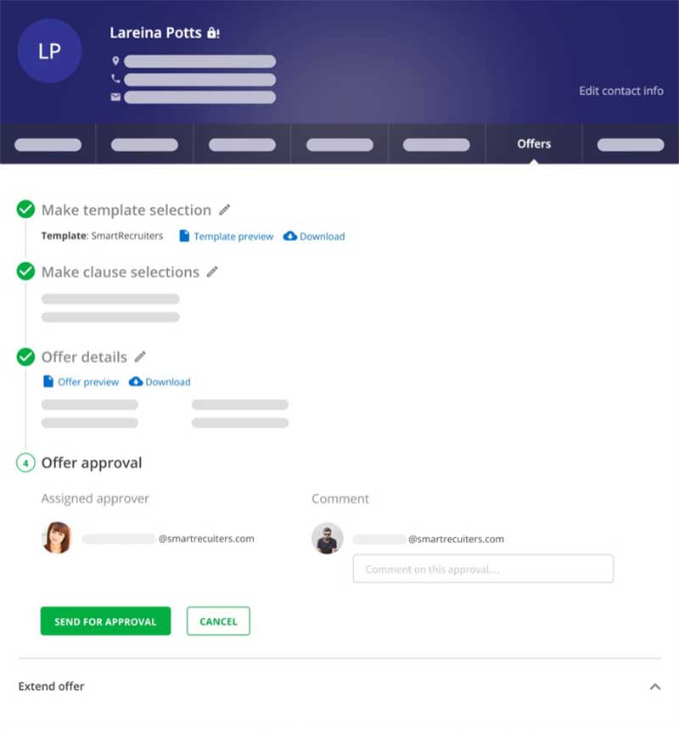The image size is (679, 729).
Task: Click the Cancel button
Action: click(x=218, y=621)
